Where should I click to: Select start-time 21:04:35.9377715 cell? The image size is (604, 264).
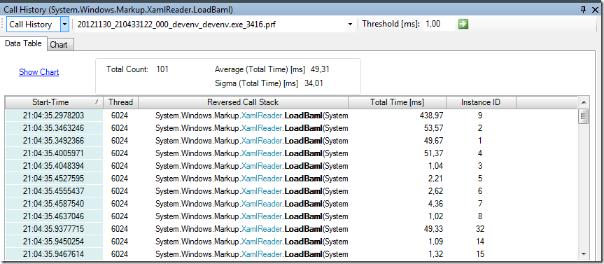(x=54, y=229)
